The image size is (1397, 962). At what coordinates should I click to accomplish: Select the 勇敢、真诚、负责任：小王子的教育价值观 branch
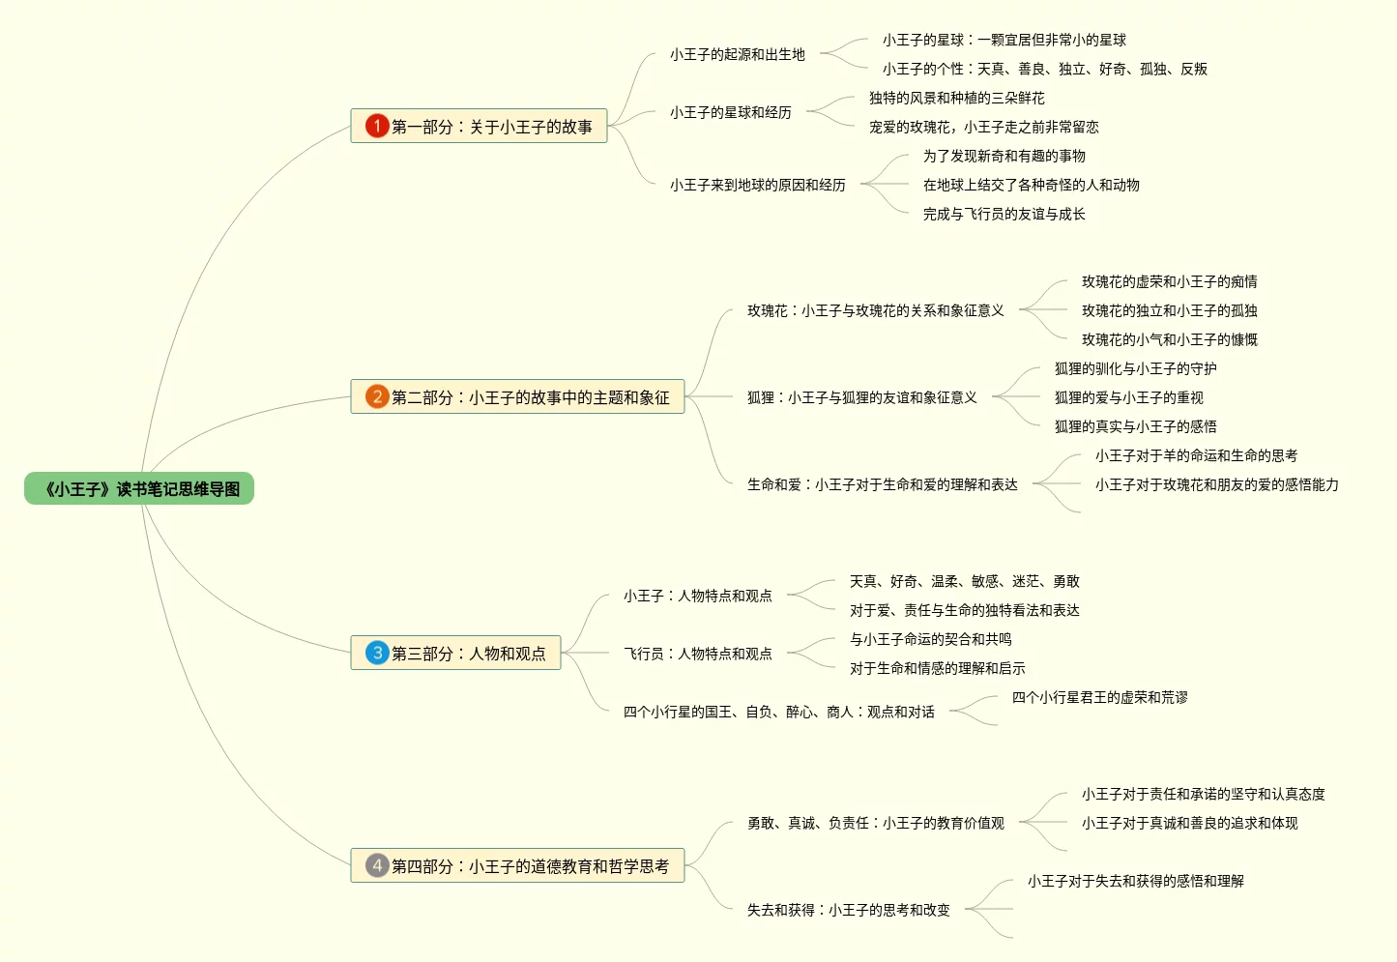click(876, 823)
